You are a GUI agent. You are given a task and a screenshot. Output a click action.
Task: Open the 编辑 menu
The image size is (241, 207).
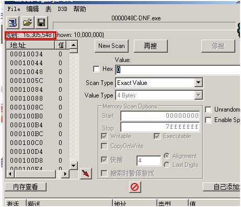(x=32, y=9)
